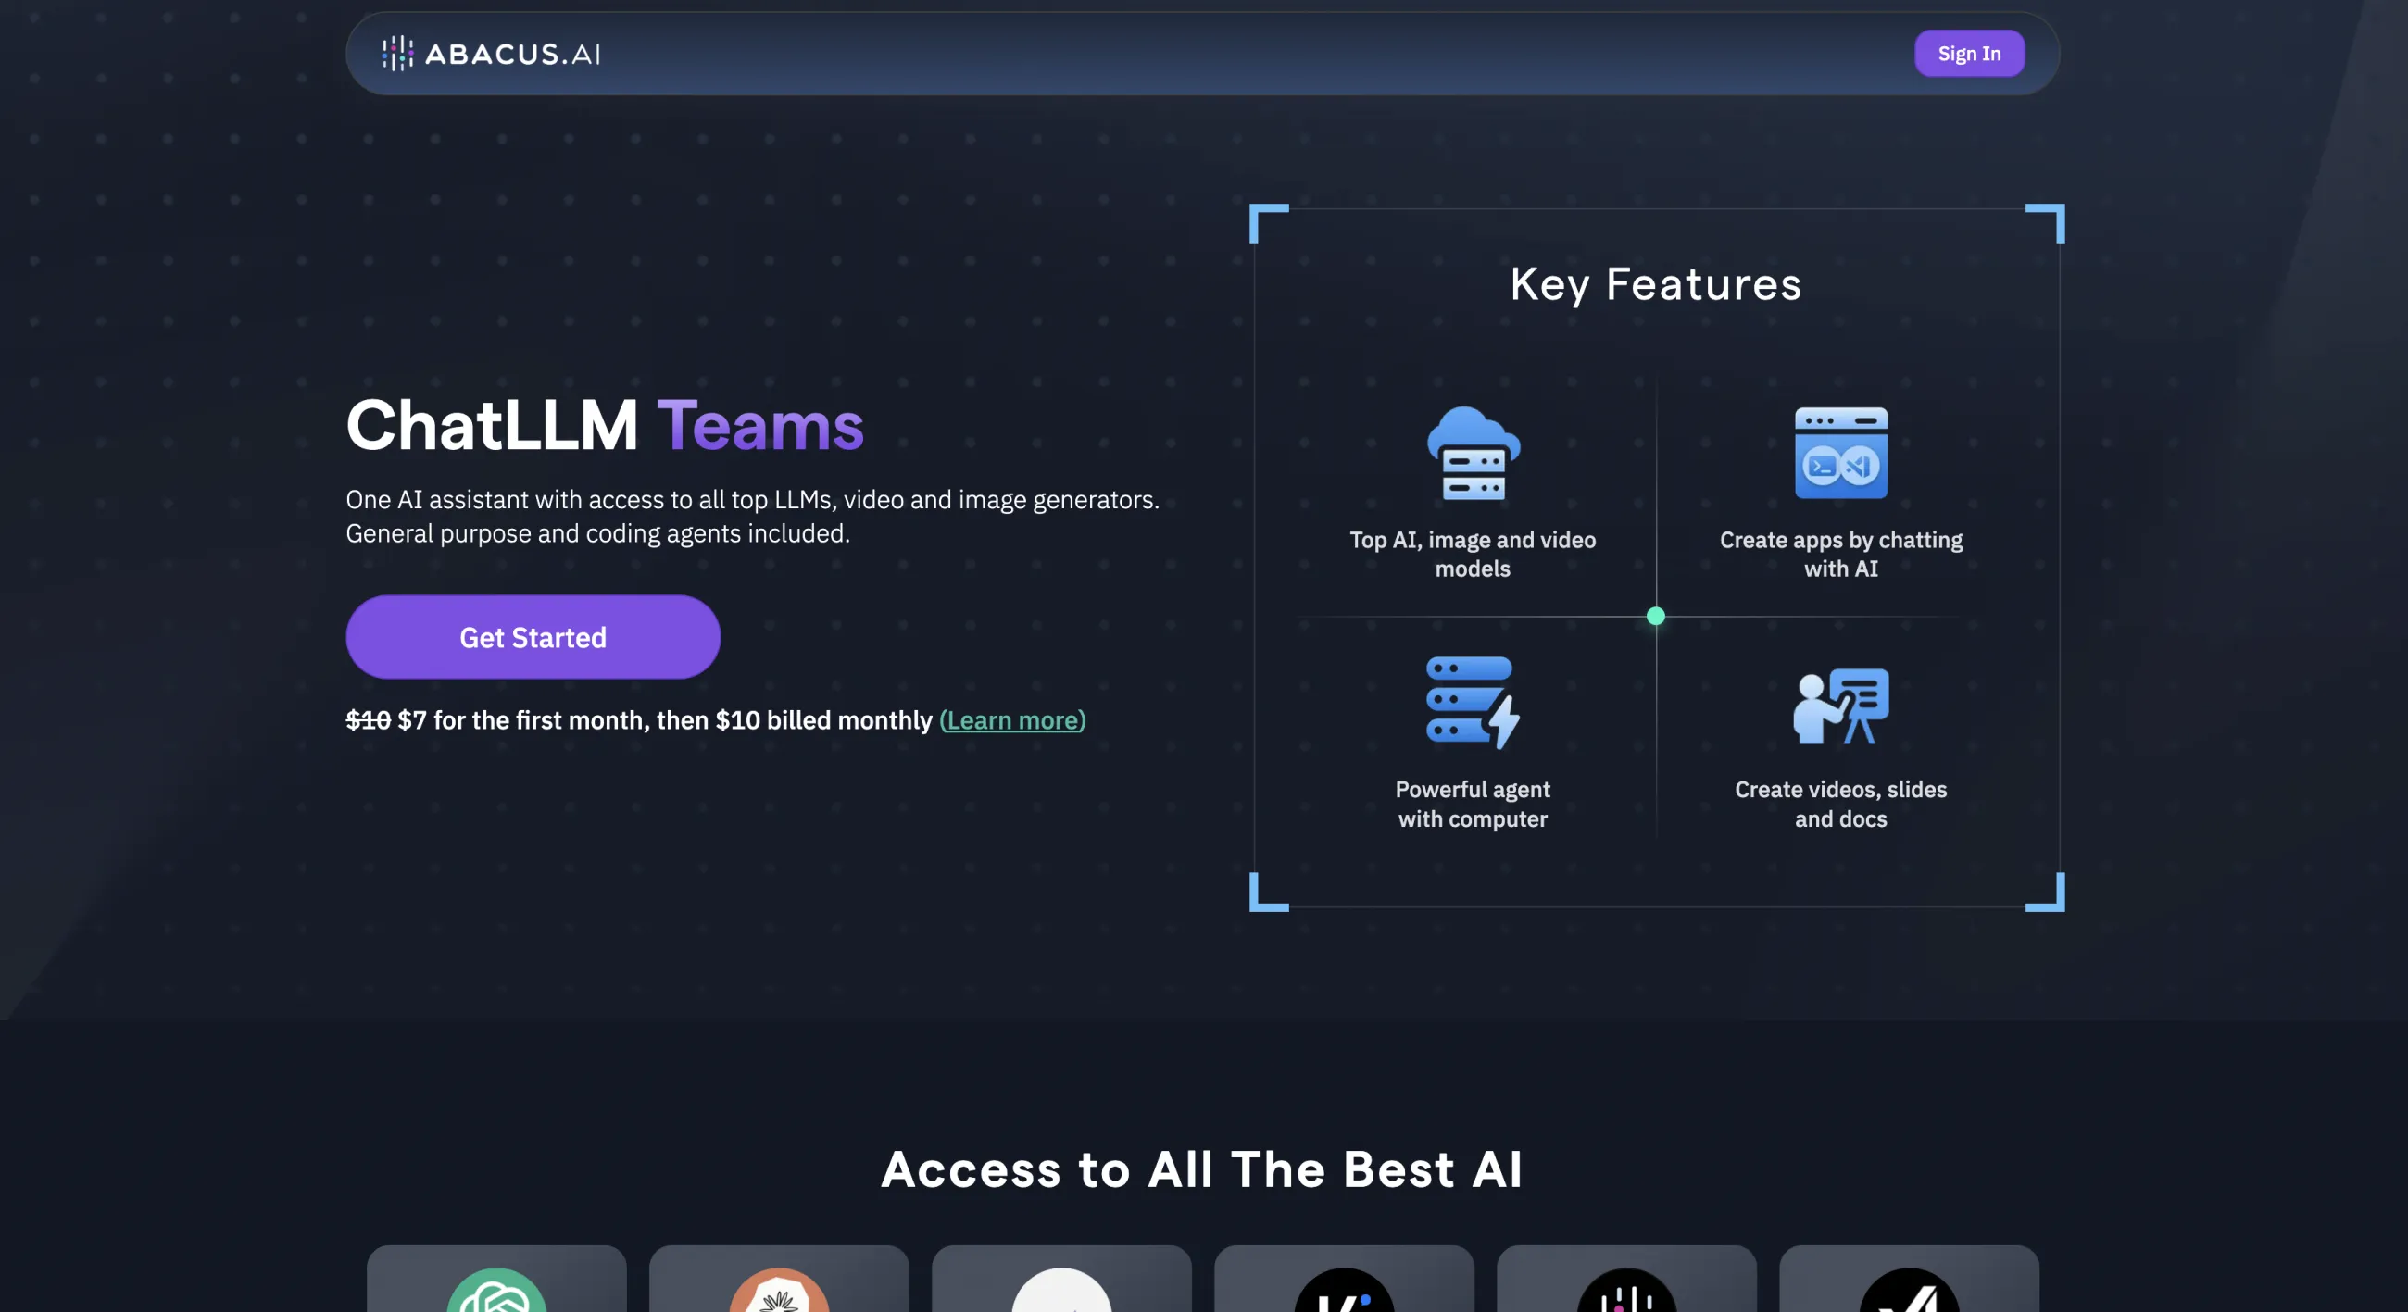Click the black slash logo card
This screenshot has width=2408, height=1312.
click(1908, 1279)
